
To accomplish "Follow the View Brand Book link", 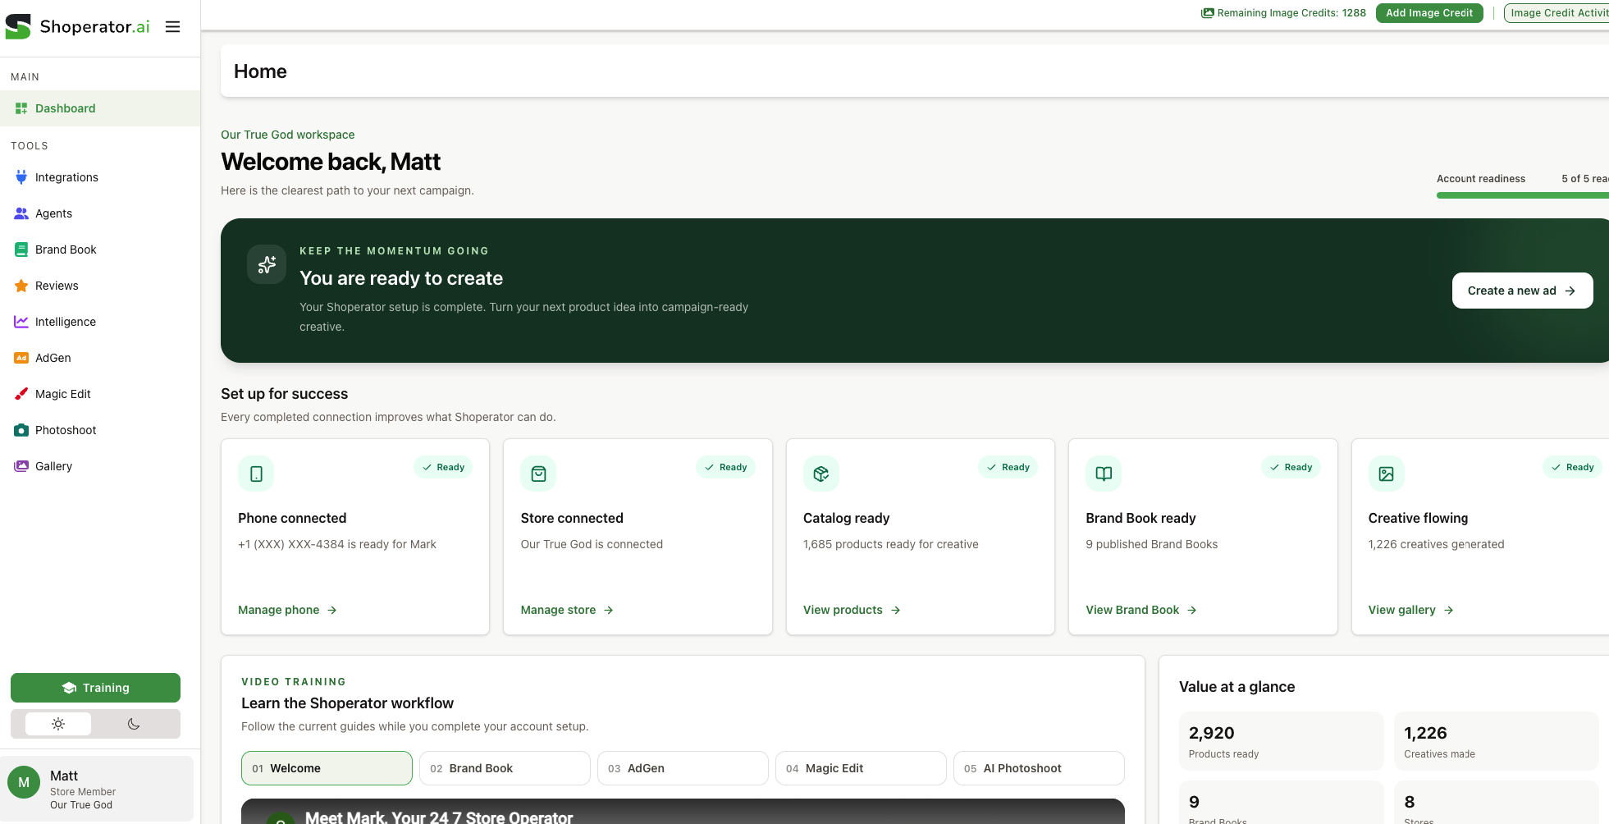I will (x=1141, y=610).
